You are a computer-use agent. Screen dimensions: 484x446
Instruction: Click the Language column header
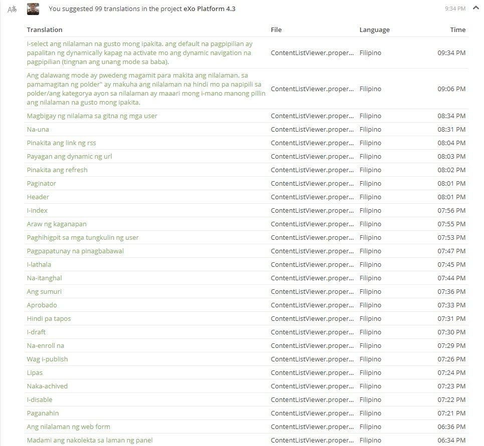pos(374,30)
